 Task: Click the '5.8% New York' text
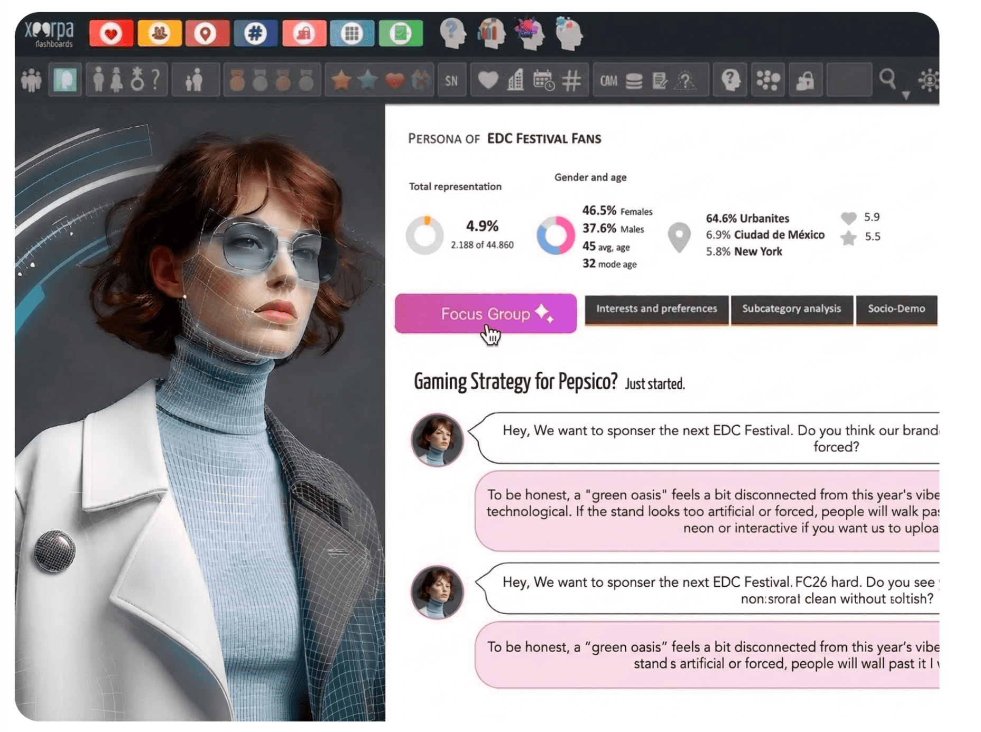pos(744,251)
